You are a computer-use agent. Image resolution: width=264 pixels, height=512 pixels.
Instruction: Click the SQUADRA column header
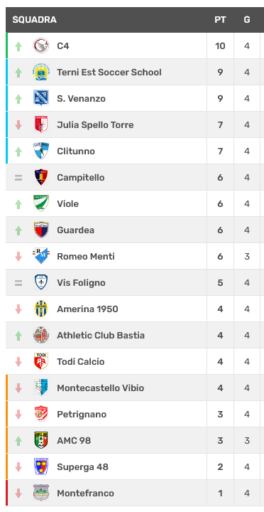coord(35,20)
